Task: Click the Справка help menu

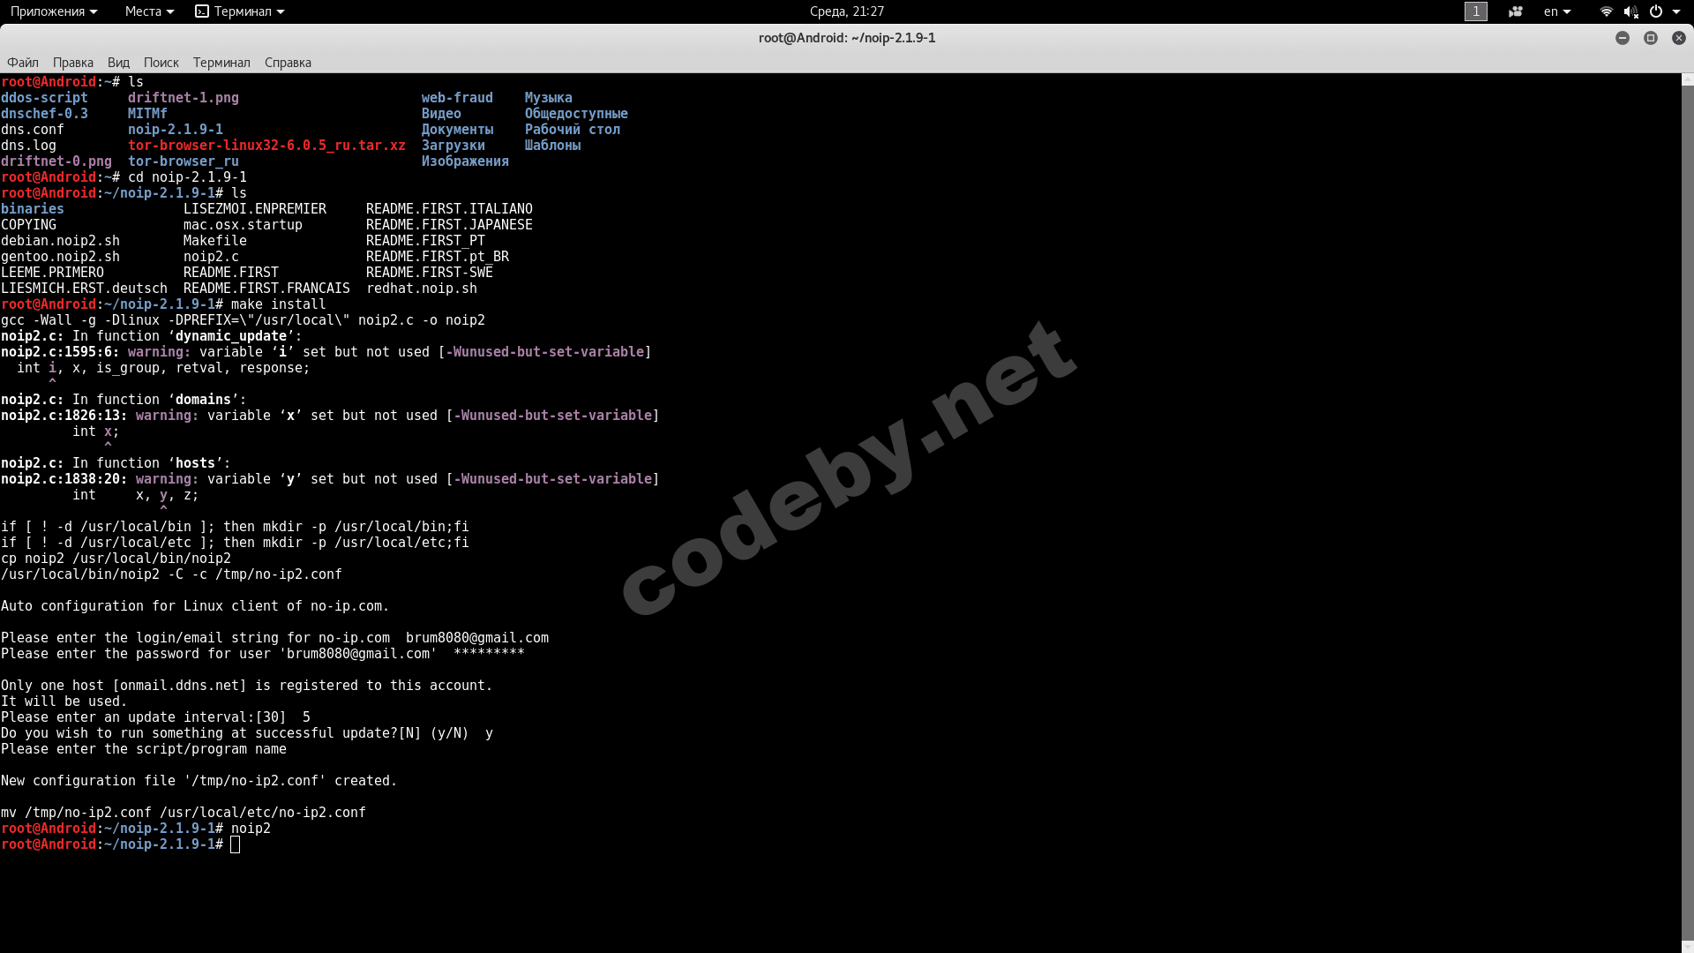Action: pyautogui.click(x=288, y=62)
